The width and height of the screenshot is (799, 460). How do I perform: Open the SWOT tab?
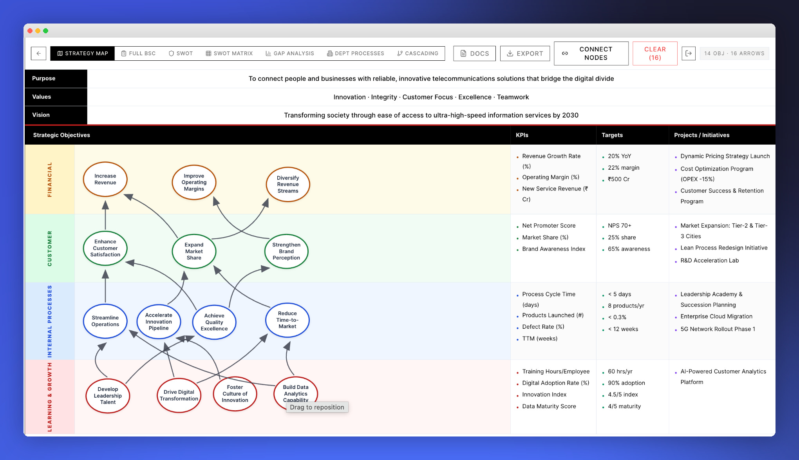181,53
